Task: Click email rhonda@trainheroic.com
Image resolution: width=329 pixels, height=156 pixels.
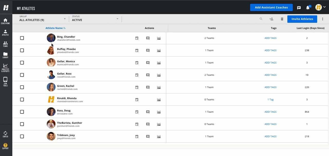Action: click(x=70, y=101)
